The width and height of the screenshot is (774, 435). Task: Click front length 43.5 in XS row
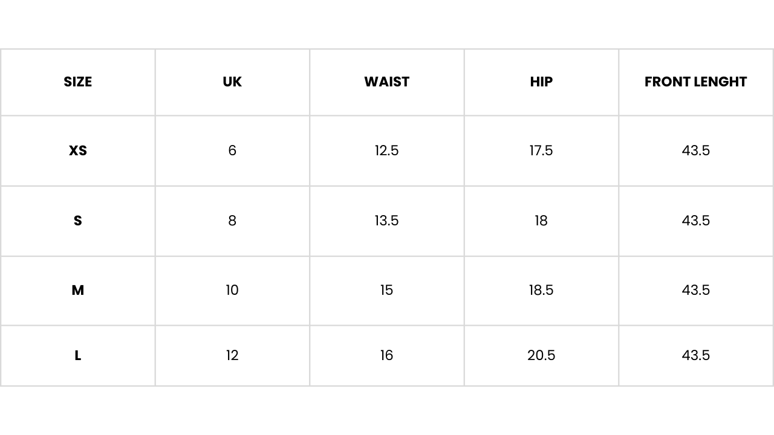[695, 150]
